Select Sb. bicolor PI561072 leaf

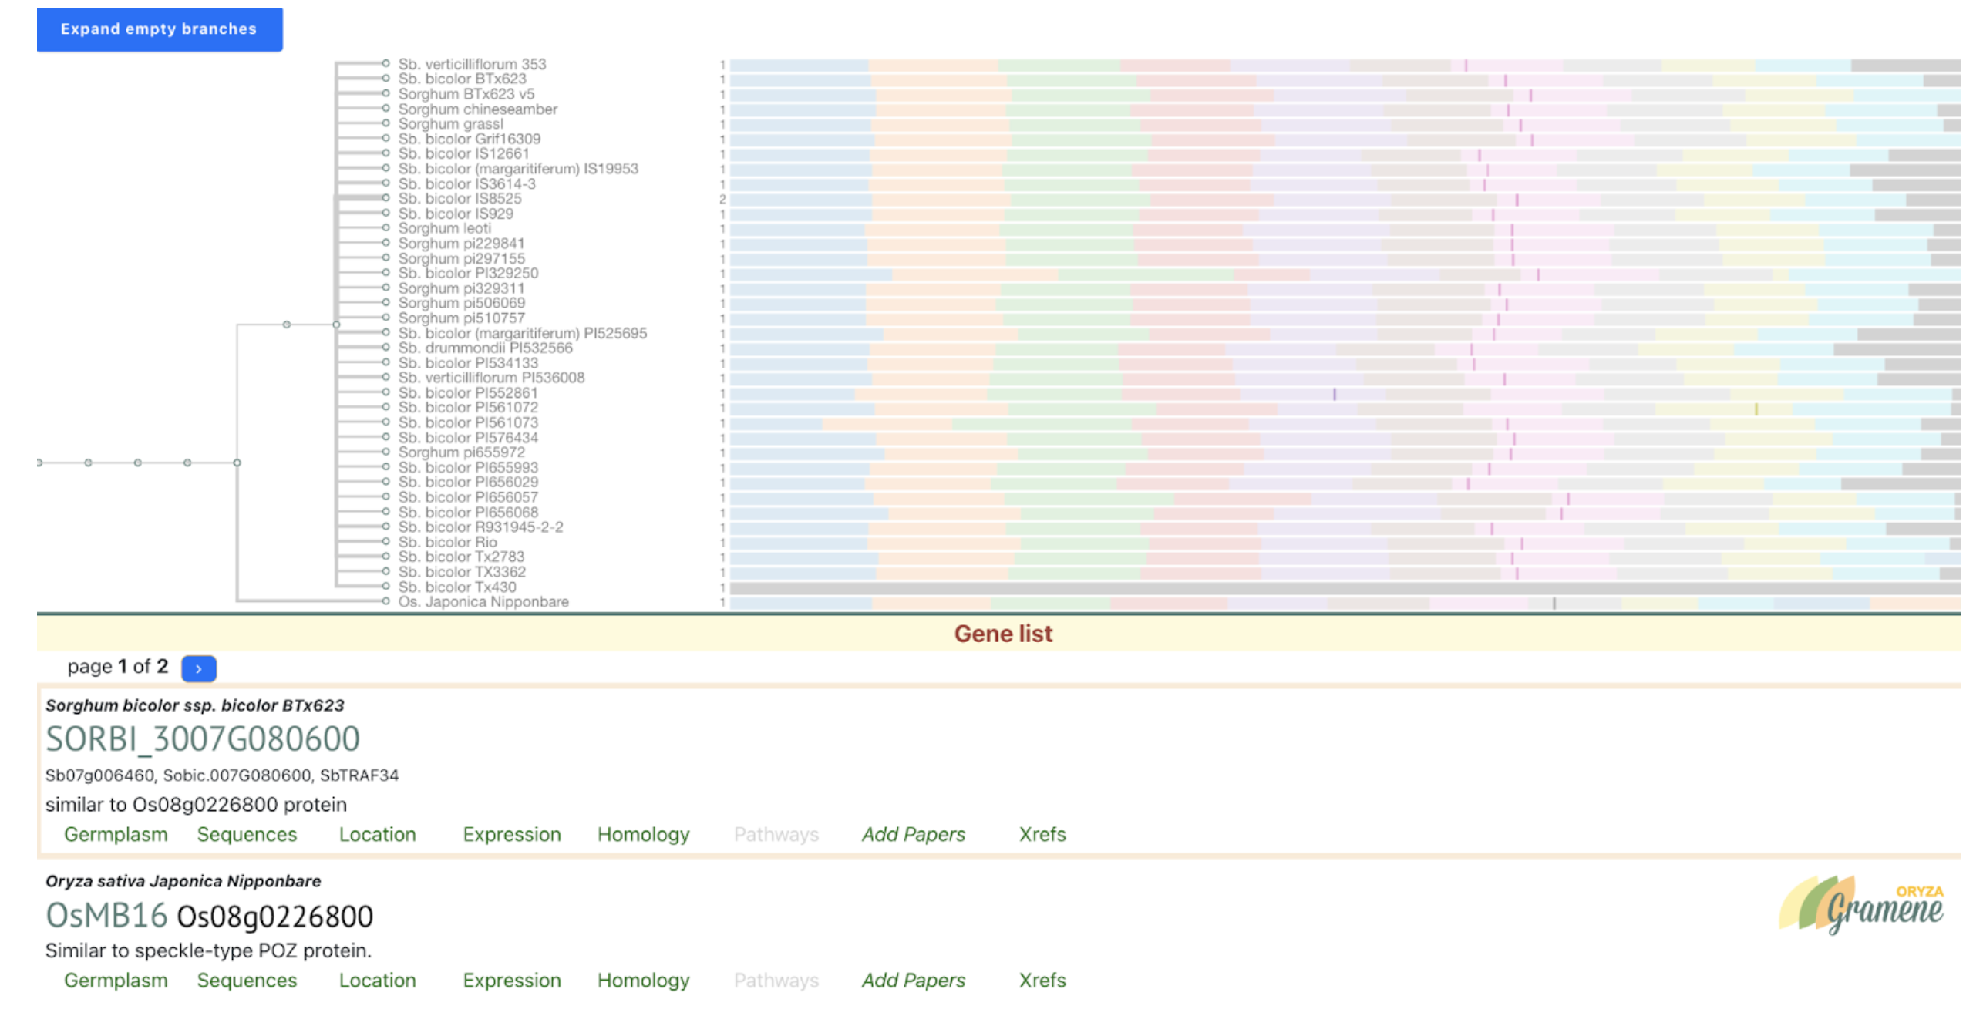pyautogui.click(x=468, y=407)
